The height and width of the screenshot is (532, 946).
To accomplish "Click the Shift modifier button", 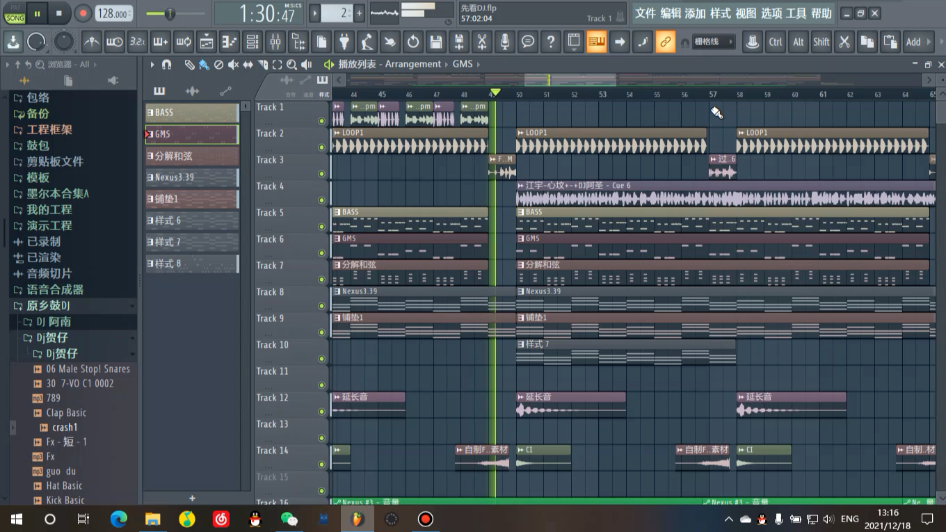I will click(821, 42).
